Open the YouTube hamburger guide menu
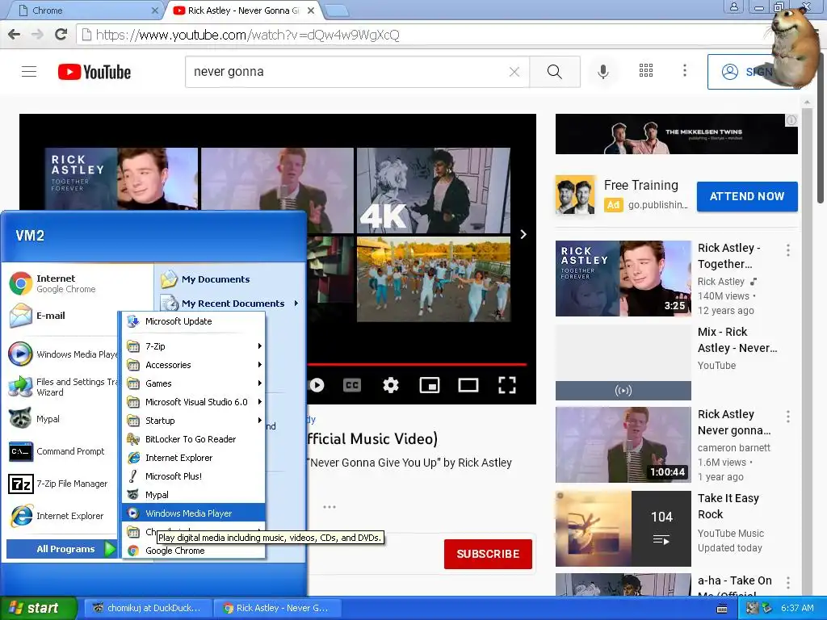The image size is (827, 620). pyautogui.click(x=29, y=72)
